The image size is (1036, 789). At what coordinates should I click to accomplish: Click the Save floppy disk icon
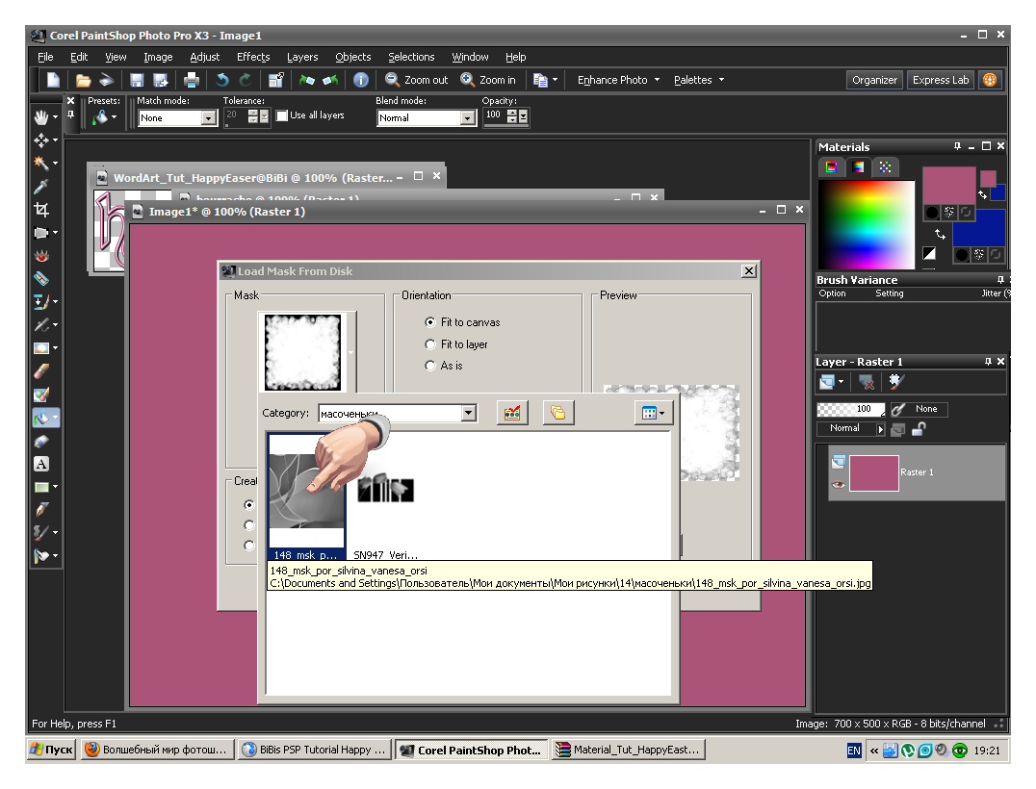[x=137, y=80]
